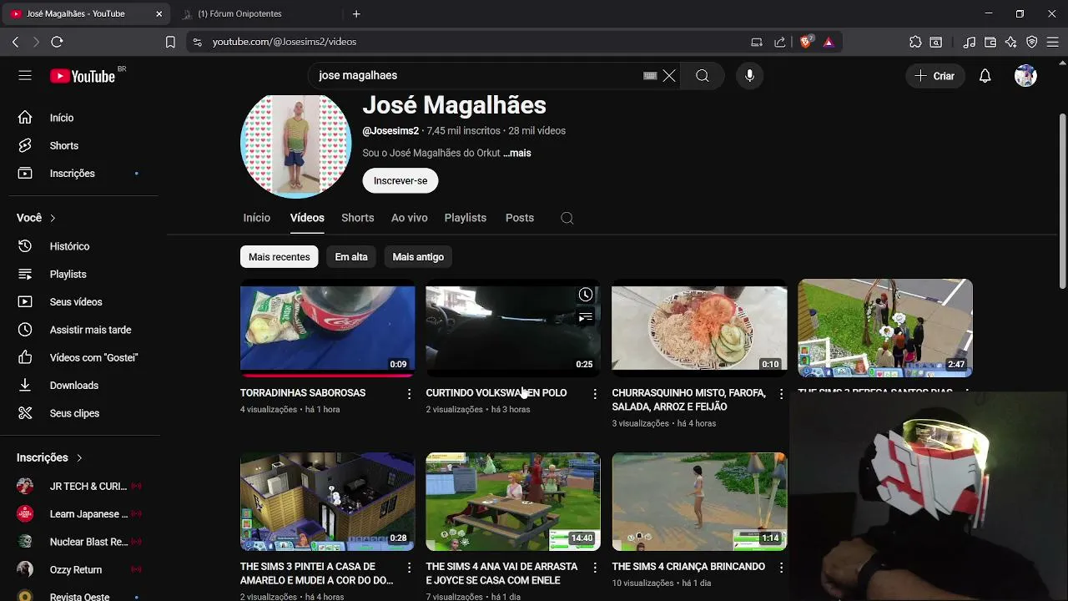Viewport: 1068px width, 601px height.
Task: Open the channel Shorts tab
Action: tap(357, 218)
